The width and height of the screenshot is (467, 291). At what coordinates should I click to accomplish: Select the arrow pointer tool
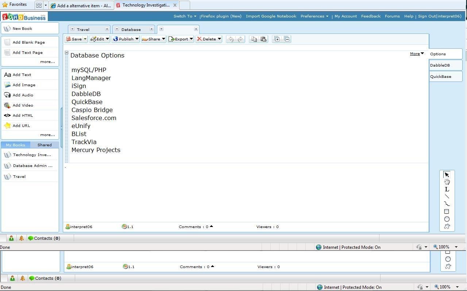(447, 175)
